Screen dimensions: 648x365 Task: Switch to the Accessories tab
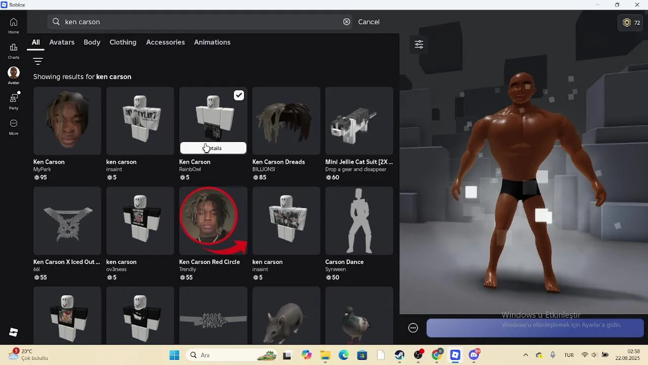(x=165, y=42)
